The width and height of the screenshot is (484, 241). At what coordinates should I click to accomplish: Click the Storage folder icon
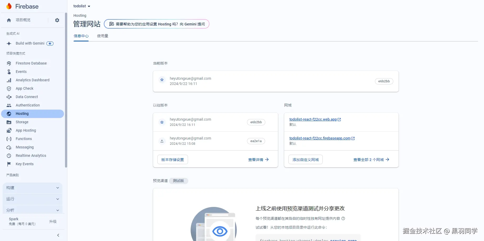(x=9, y=122)
